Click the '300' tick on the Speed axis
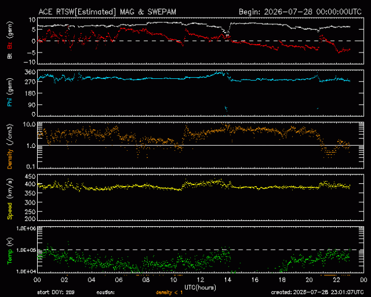Screen dimensions: 371x297 pyautogui.click(x=30, y=203)
